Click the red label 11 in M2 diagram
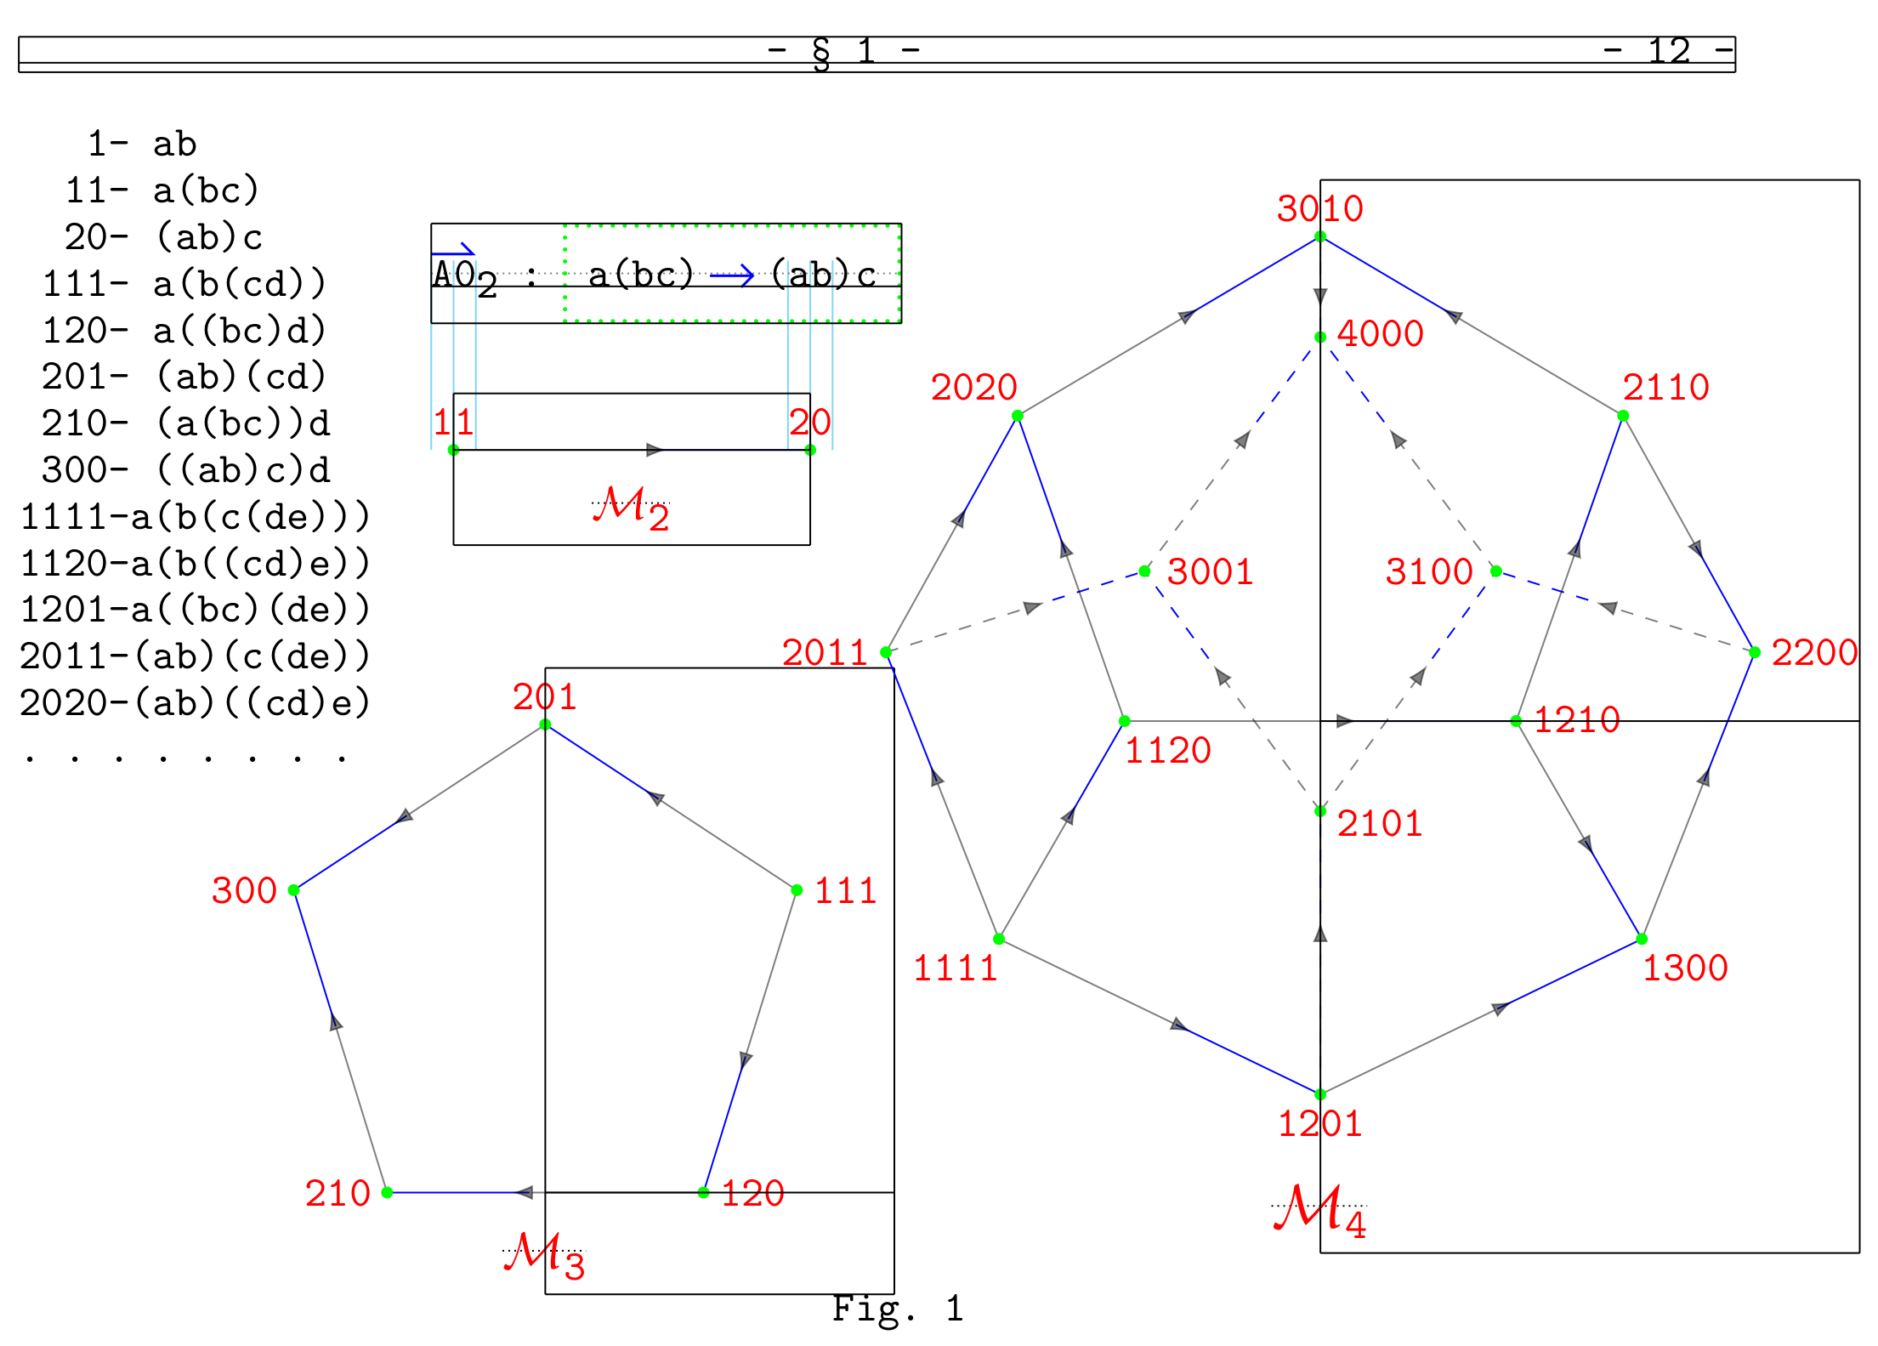This screenshot has height=1346, width=1878. [453, 423]
